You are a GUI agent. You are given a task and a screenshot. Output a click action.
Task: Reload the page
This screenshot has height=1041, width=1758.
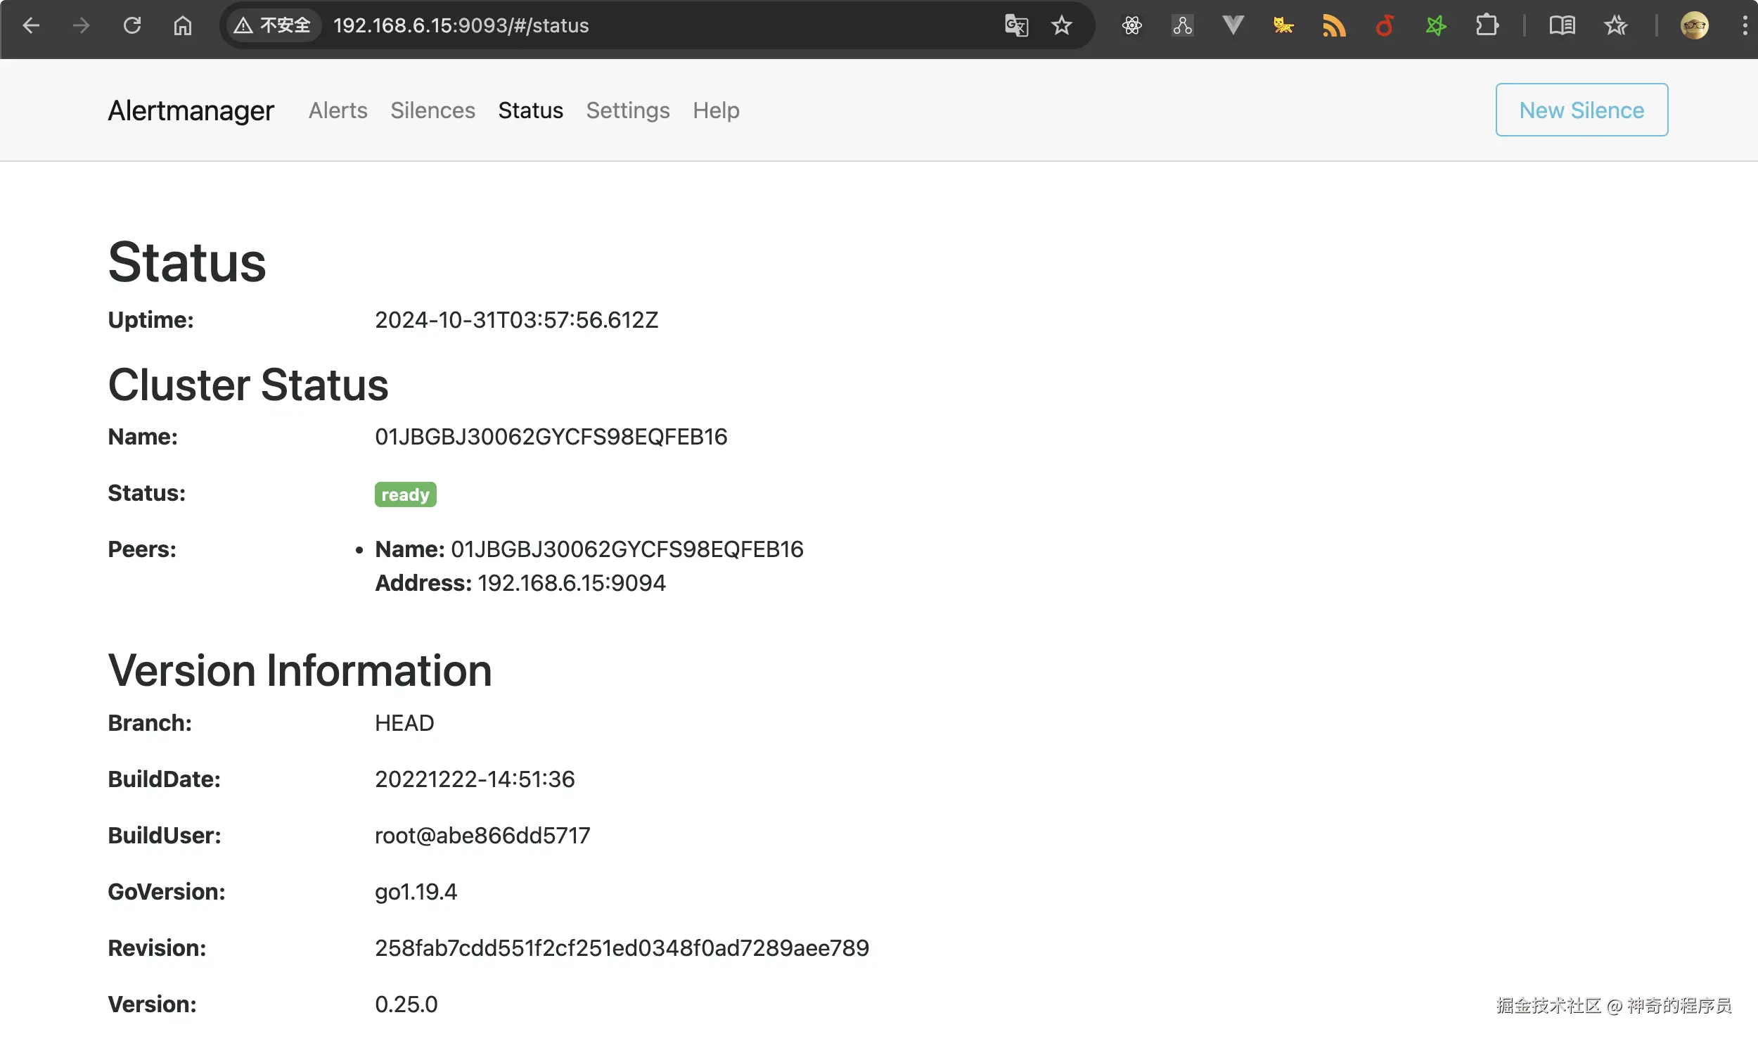(x=132, y=26)
